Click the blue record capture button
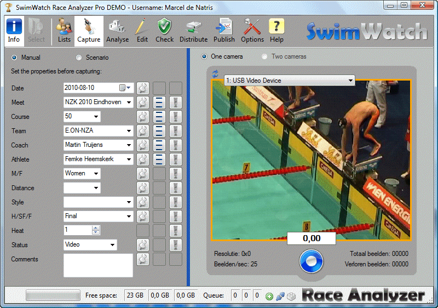Screen dimensions: 438x308 click(x=311, y=261)
